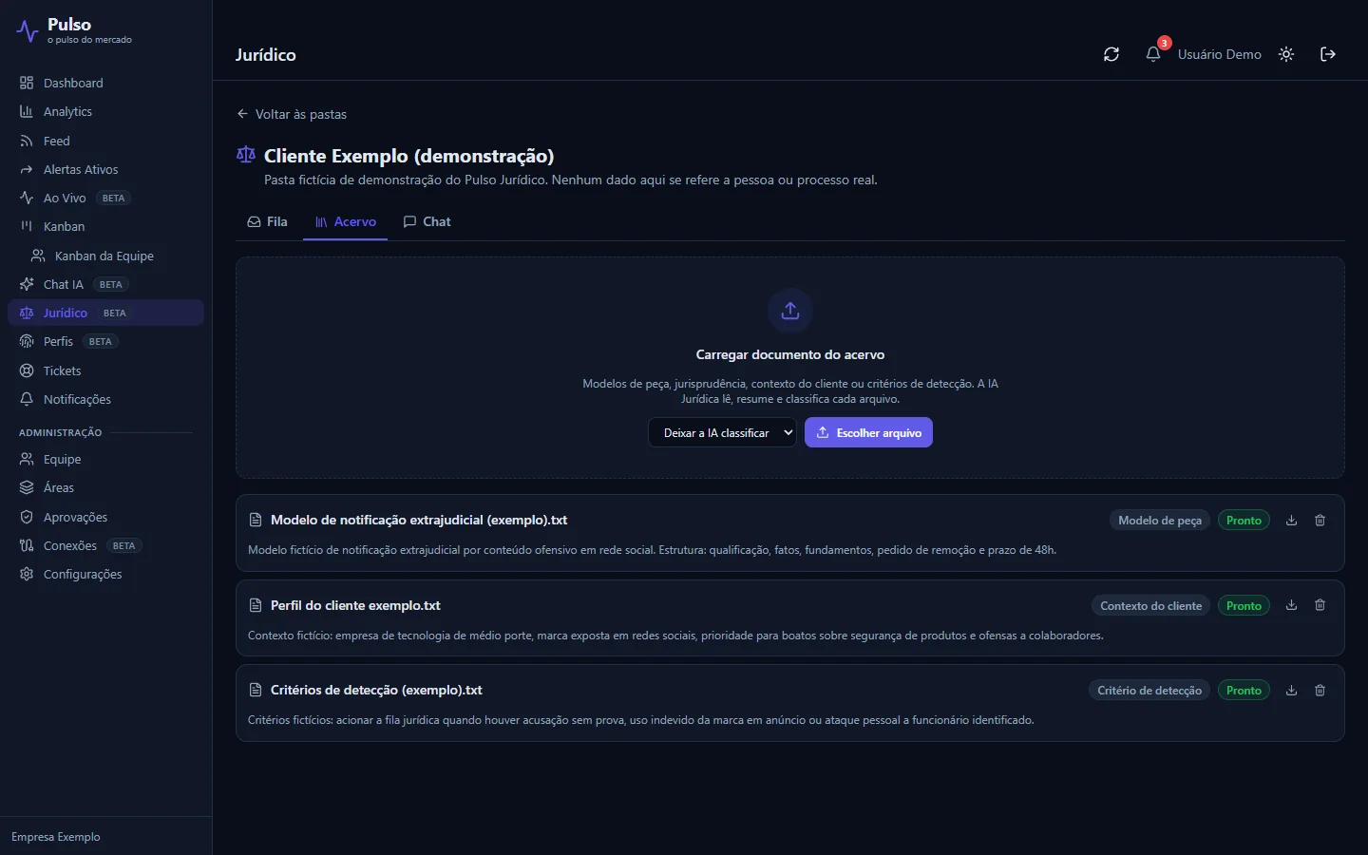Click Modelo de peça tag

click(1159, 521)
